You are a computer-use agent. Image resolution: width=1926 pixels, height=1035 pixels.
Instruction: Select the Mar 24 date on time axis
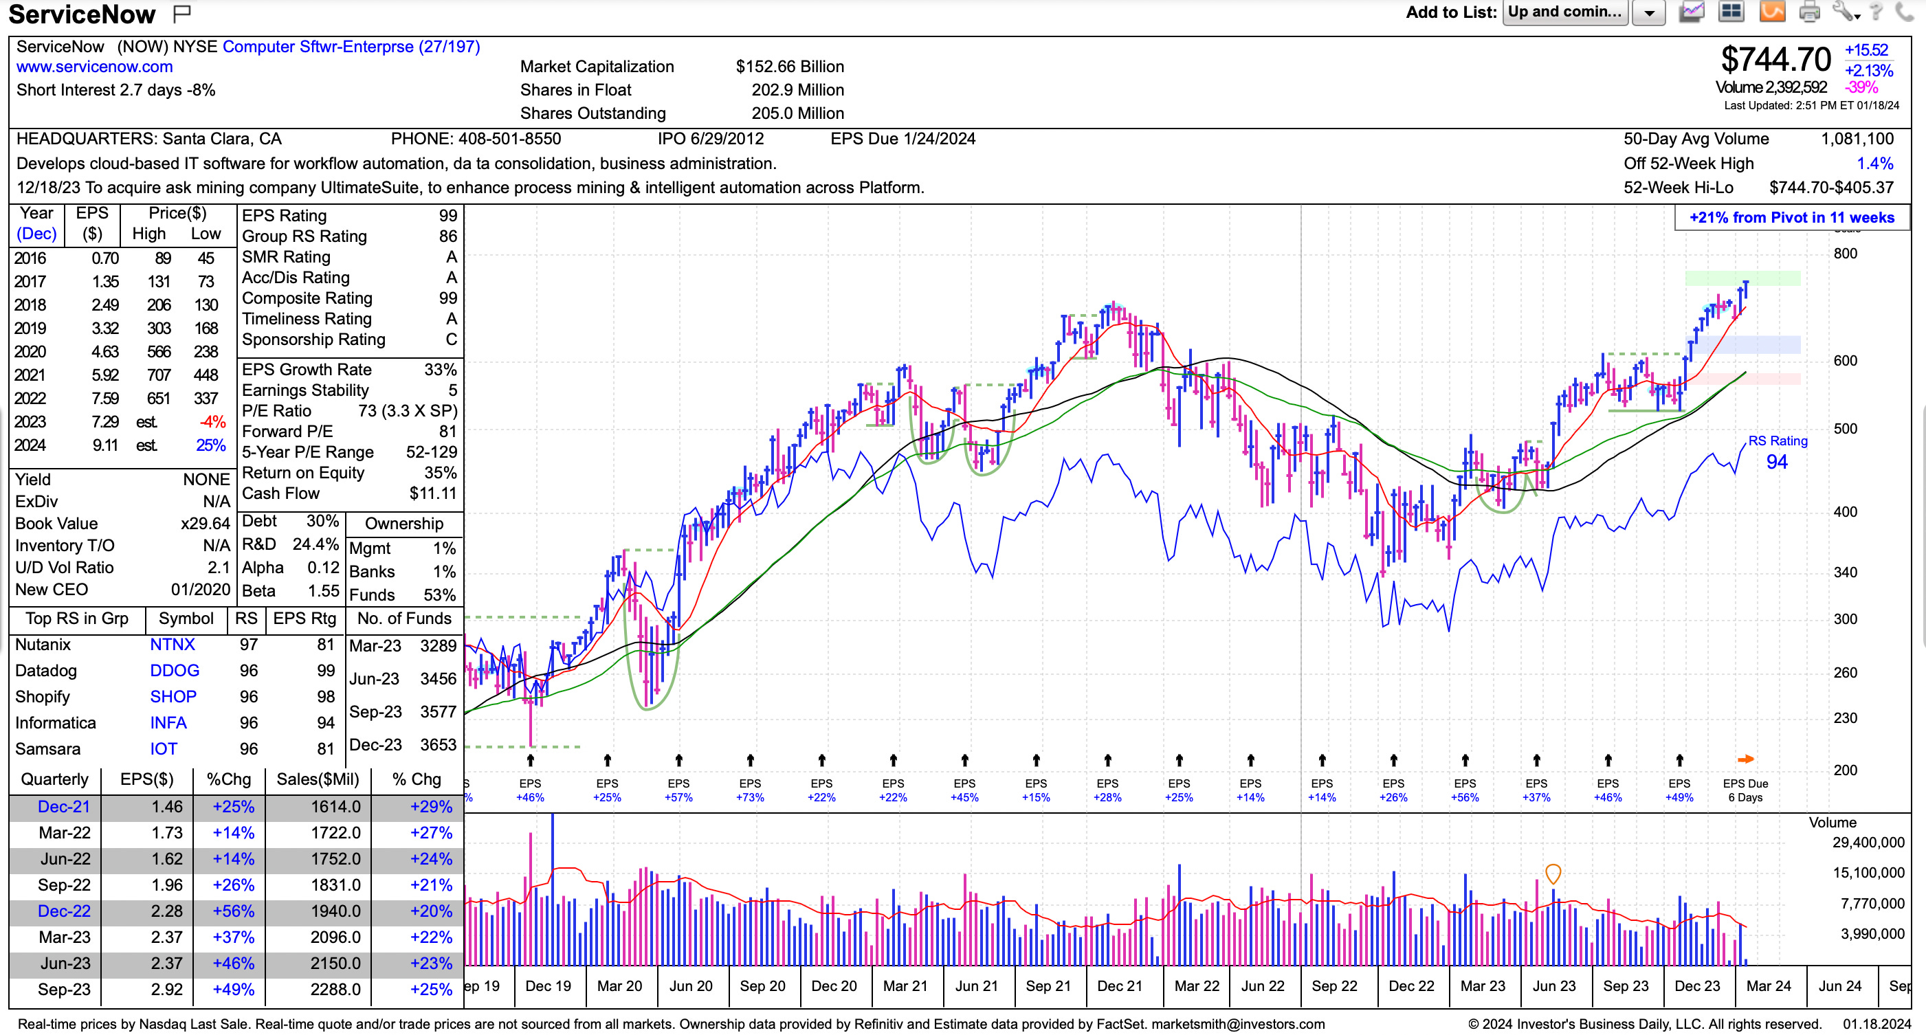1768,986
